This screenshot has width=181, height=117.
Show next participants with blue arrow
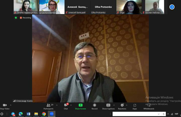[172, 7]
